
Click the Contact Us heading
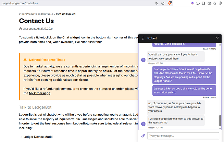pos(36,21)
